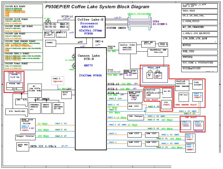Select the Coffee Lake-H Processor block
The image size is (223, 169).
point(90,27)
